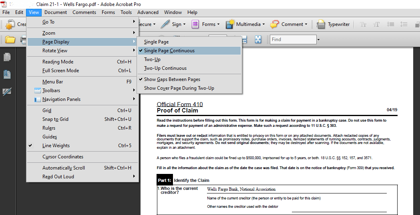This screenshot has width=420, height=215.
Task: Expand the Rotate View submenu
Action: point(82,51)
